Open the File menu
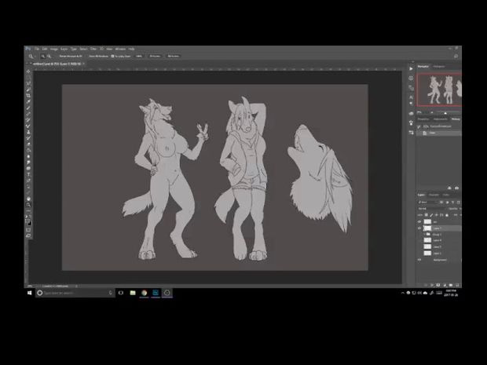487x365 pixels. pyautogui.click(x=37, y=49)
